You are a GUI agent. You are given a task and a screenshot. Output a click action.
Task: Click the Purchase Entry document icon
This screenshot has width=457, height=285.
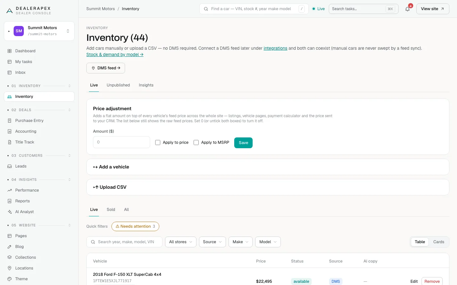pos(10,121)
